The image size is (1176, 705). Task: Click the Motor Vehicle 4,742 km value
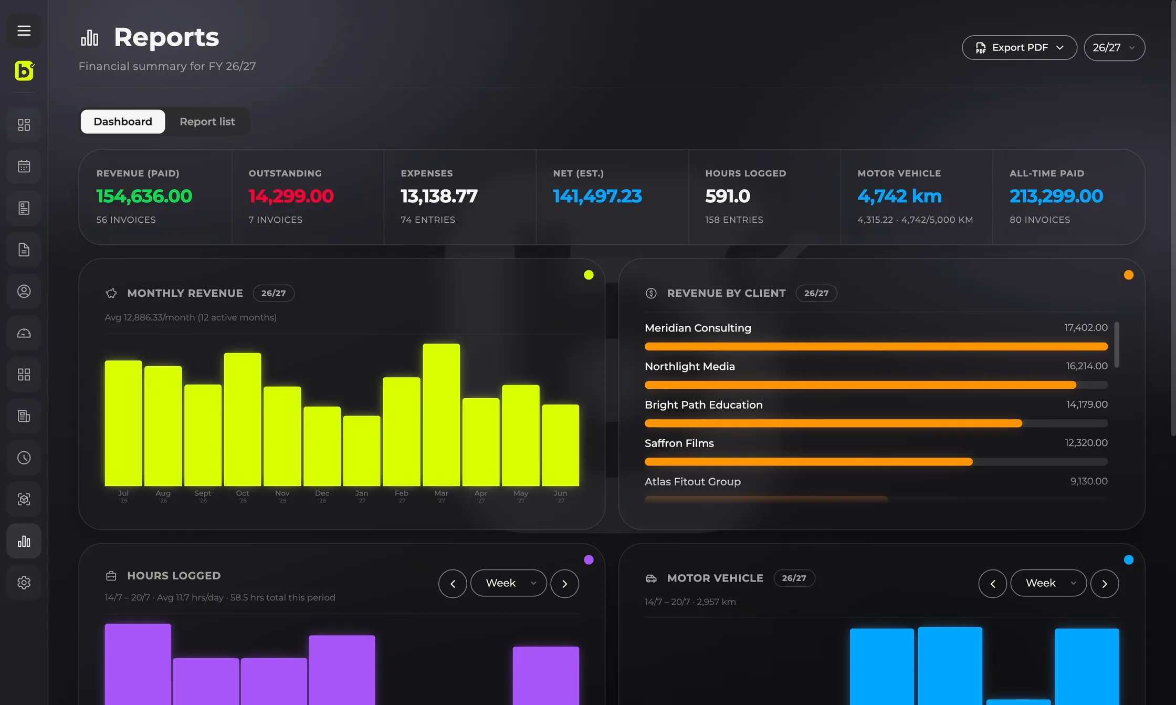pyautogui.click(x=899, y=196)
